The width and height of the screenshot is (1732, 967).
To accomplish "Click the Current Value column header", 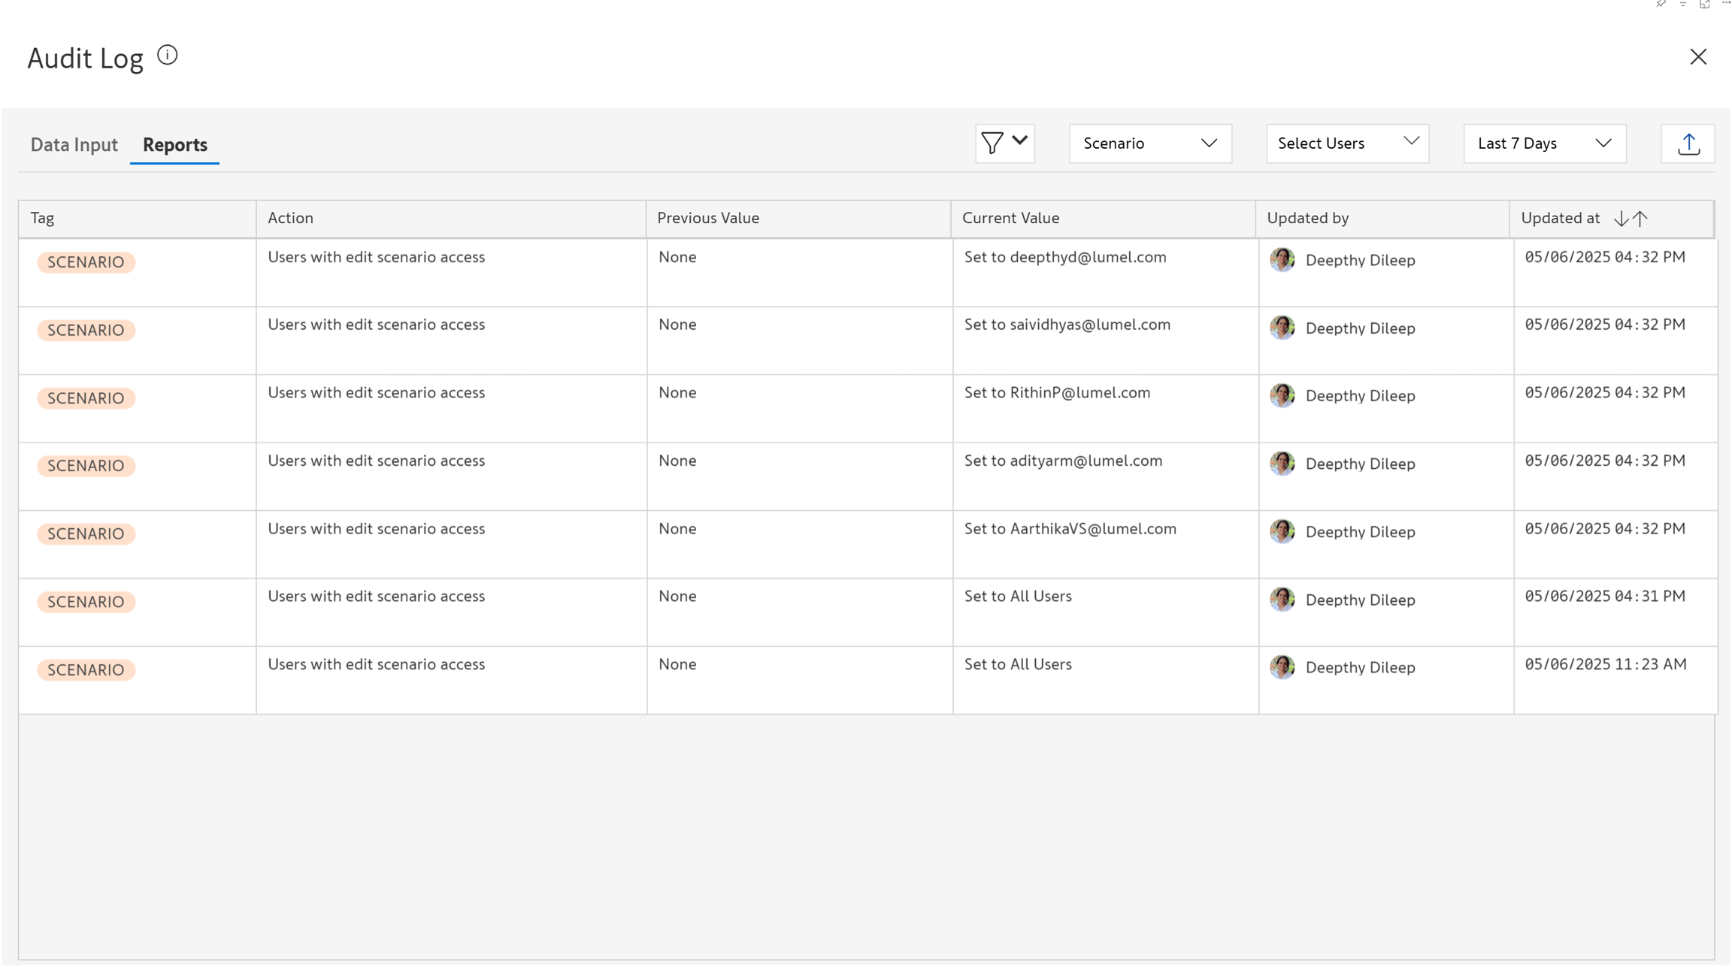I will tap(1010, 218).
